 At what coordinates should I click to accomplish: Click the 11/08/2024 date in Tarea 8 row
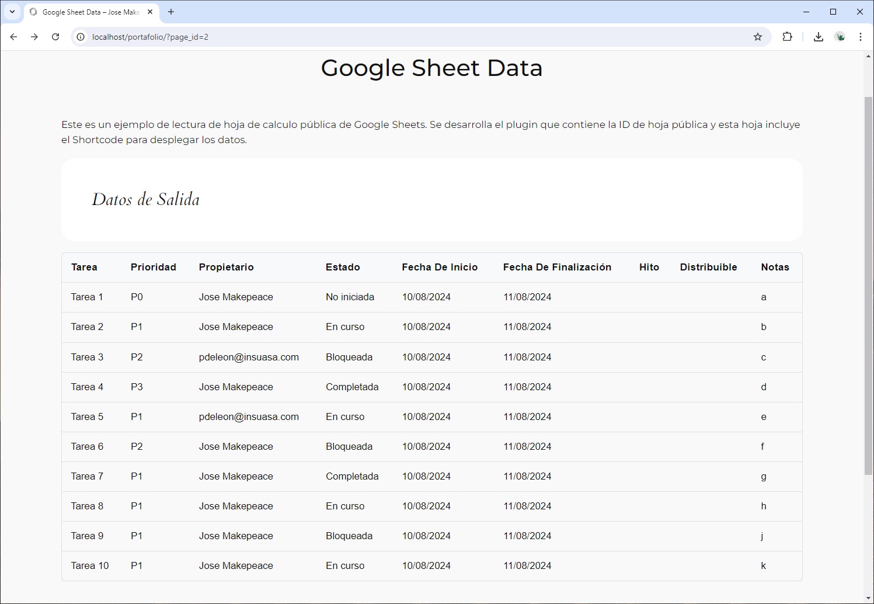click(x=527, y=506)
